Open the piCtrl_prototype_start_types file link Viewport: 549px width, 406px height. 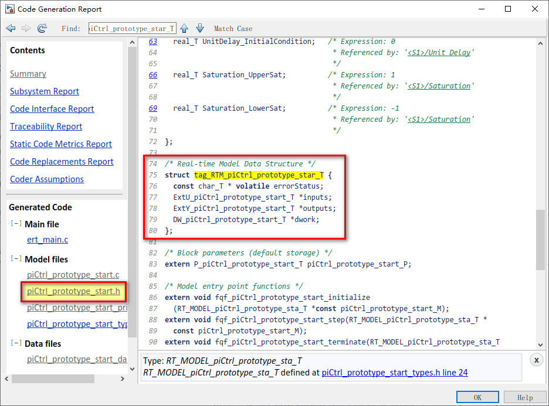(x=77, y=324)
